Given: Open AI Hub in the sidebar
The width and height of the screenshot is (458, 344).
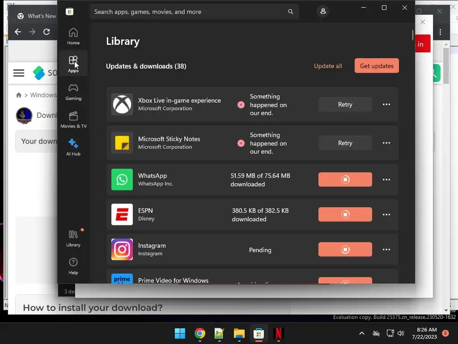Looking at the screenshot, I should pyautogui.click(x=73, y=147).
